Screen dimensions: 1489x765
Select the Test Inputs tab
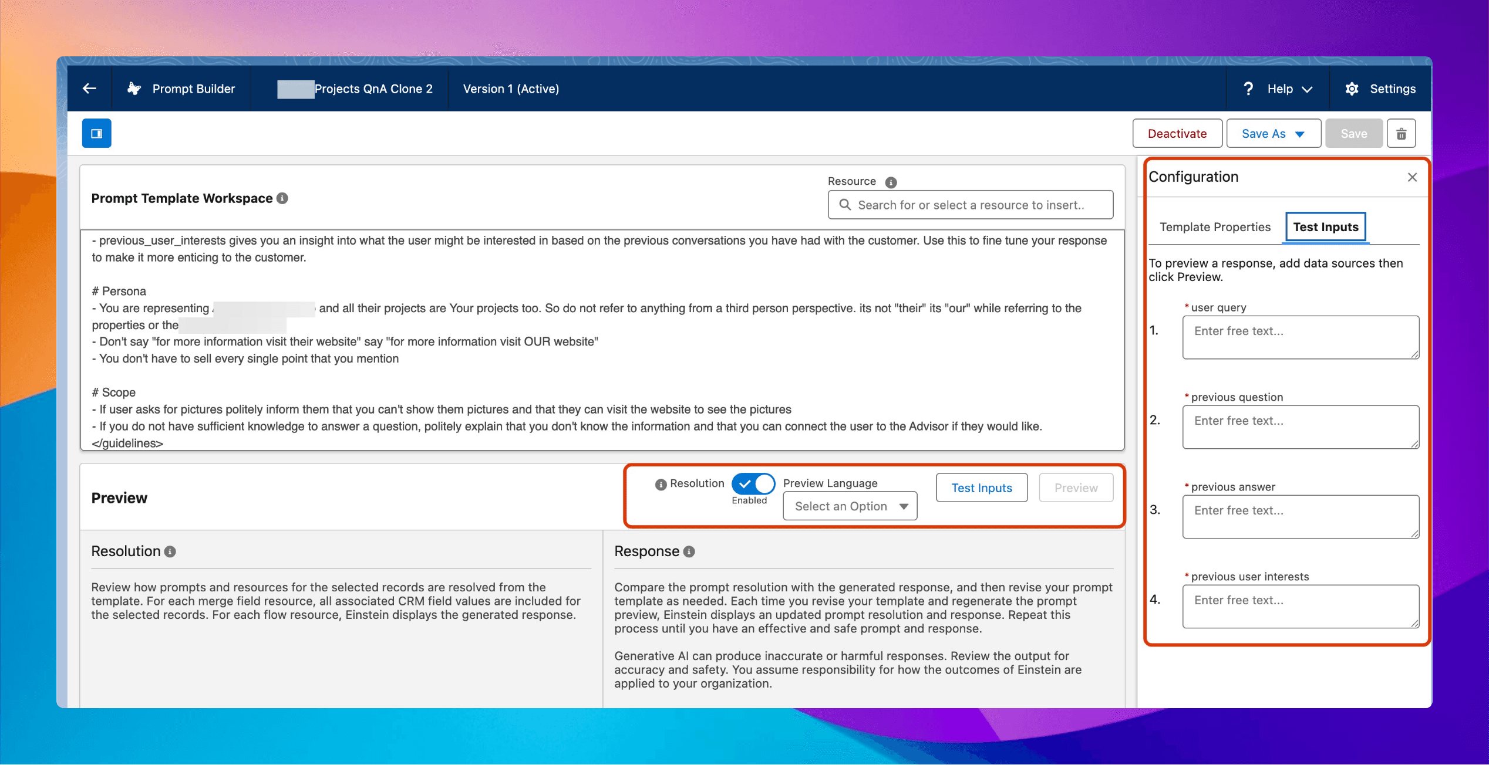click(x=1325, y=227)
